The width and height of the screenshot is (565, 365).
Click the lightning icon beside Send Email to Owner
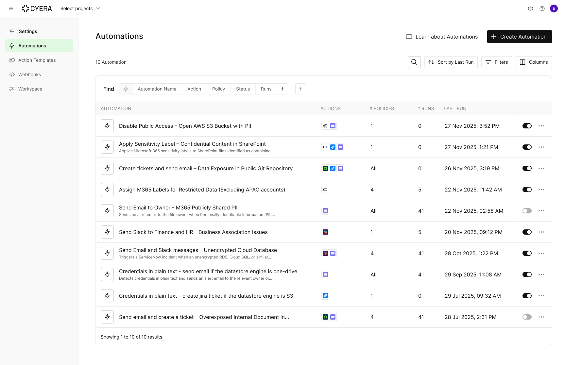click(x=107, y=211)
